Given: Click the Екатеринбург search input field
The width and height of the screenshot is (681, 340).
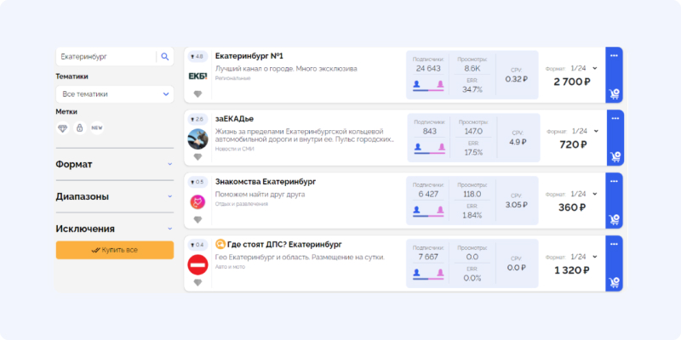Looking at the screenshot, I should pos(104,57).
